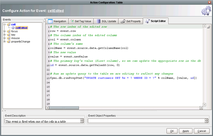Click the 'mouse' event label
The image size is (213, 136).
tap(15, 38)
